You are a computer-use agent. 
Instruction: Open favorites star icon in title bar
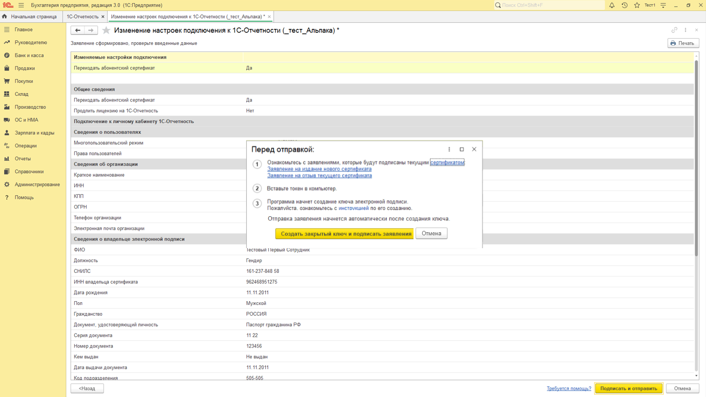tap(637, 5)
